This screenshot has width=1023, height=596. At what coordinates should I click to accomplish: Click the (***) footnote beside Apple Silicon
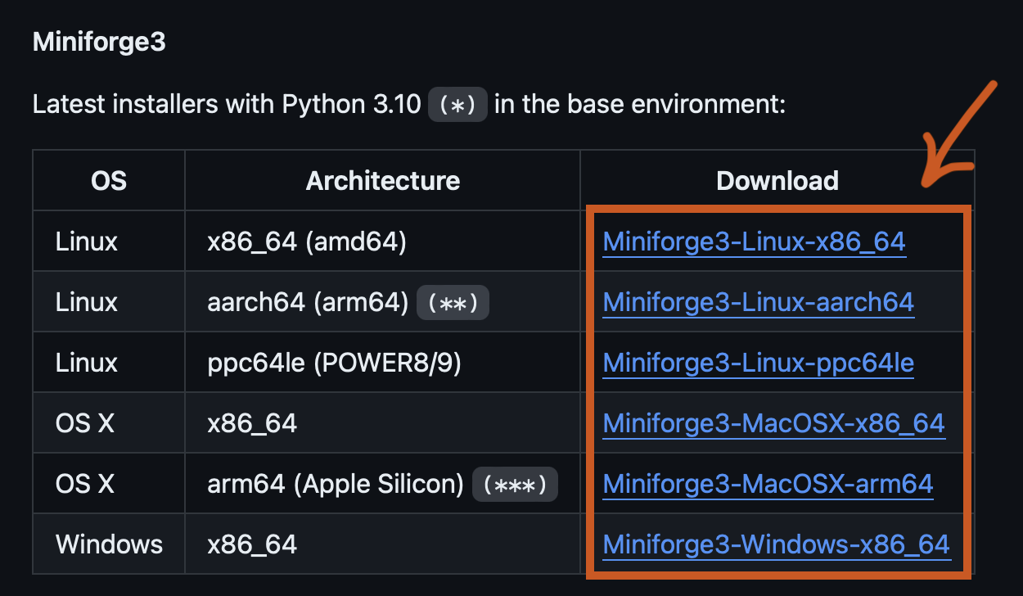(515, 485)
